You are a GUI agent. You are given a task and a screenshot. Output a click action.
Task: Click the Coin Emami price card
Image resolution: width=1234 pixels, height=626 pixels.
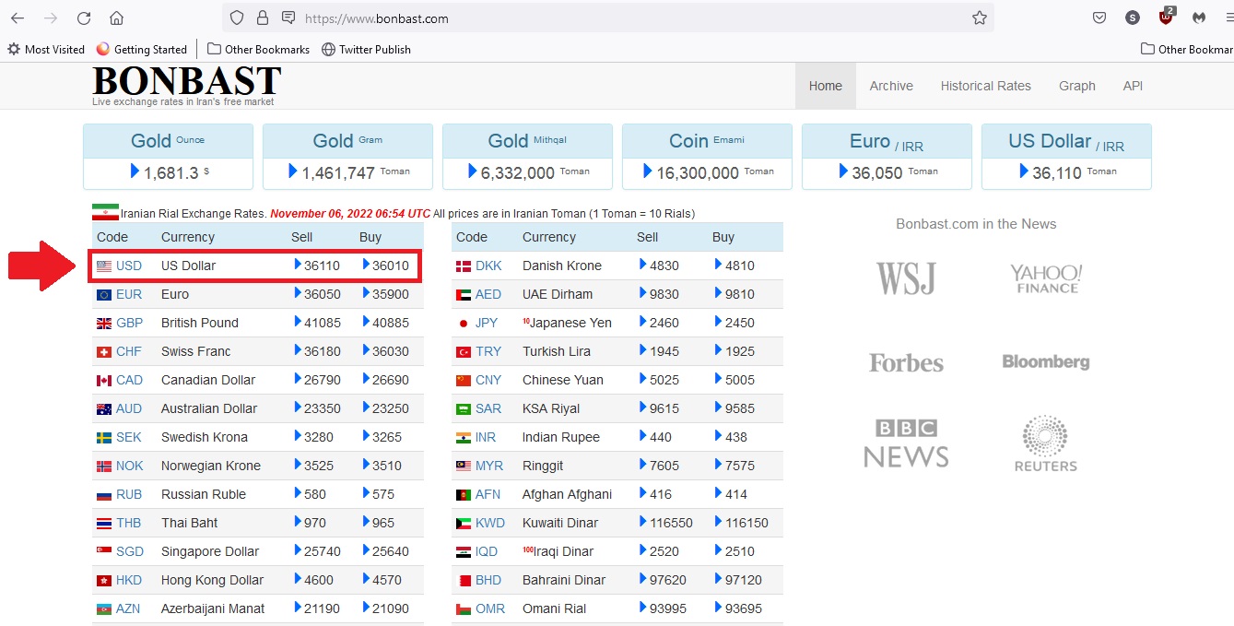[707, 157]
